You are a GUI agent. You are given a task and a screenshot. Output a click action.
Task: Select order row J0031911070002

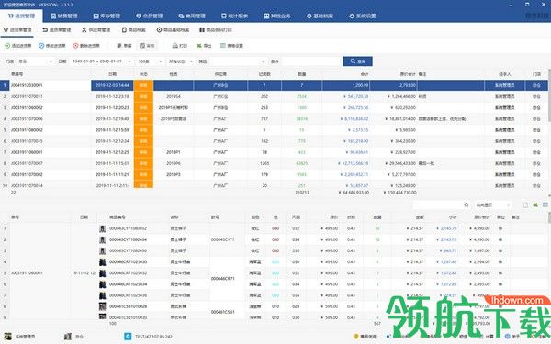point(274,174)
